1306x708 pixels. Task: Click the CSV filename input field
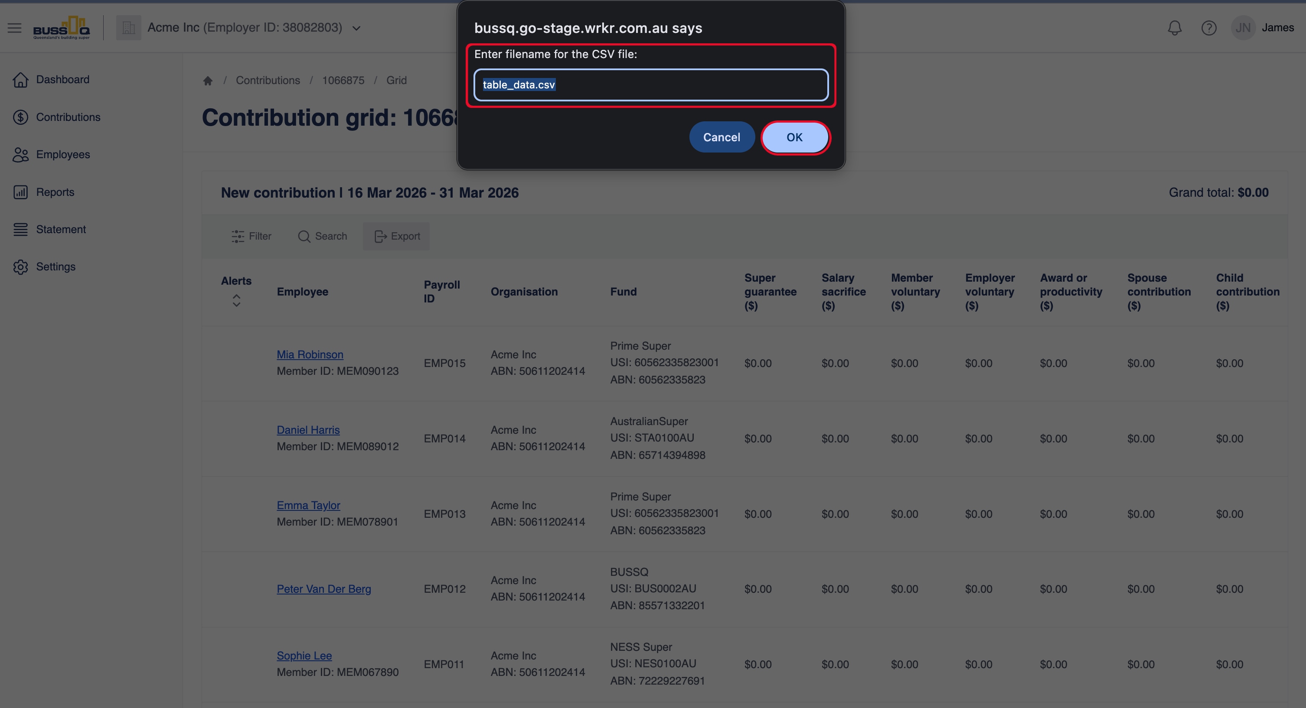(x=651, y=84)
